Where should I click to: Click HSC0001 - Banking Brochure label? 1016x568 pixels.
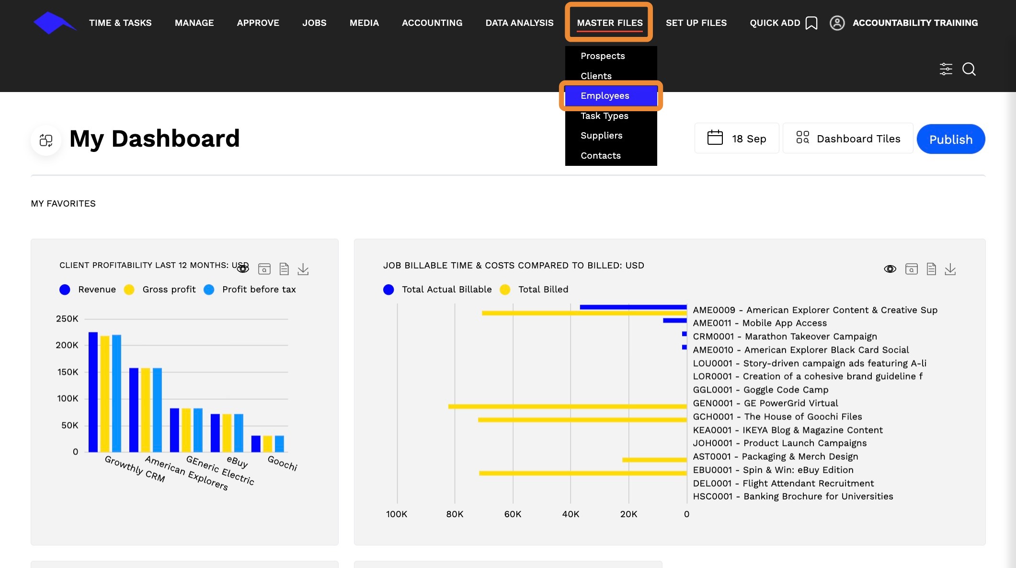(793, 496)
